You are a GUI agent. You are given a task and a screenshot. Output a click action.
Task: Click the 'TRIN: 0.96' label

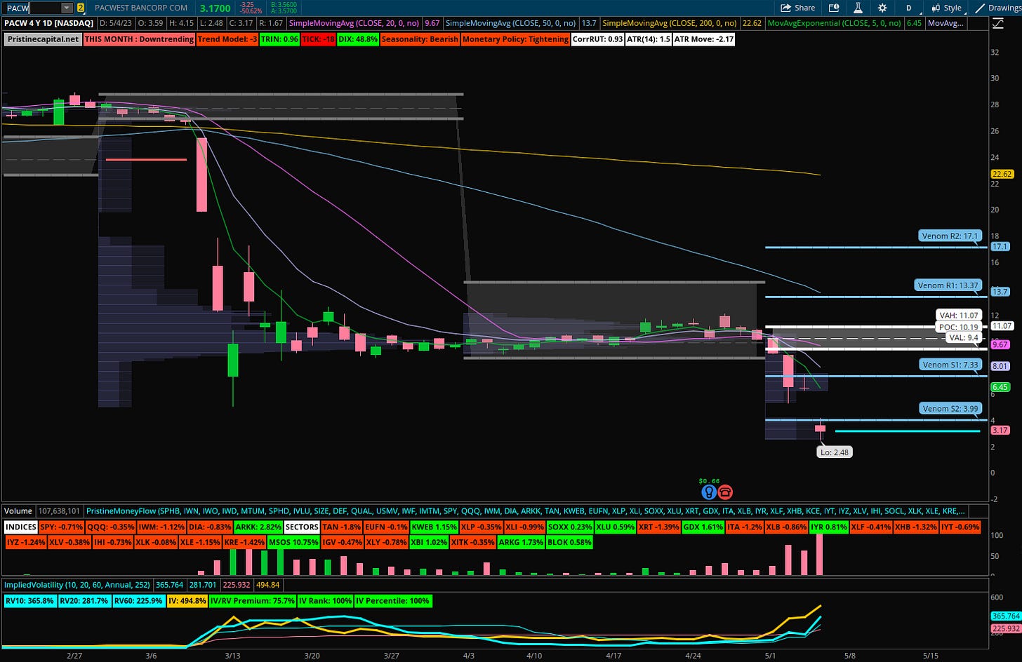tap(279, 39)
